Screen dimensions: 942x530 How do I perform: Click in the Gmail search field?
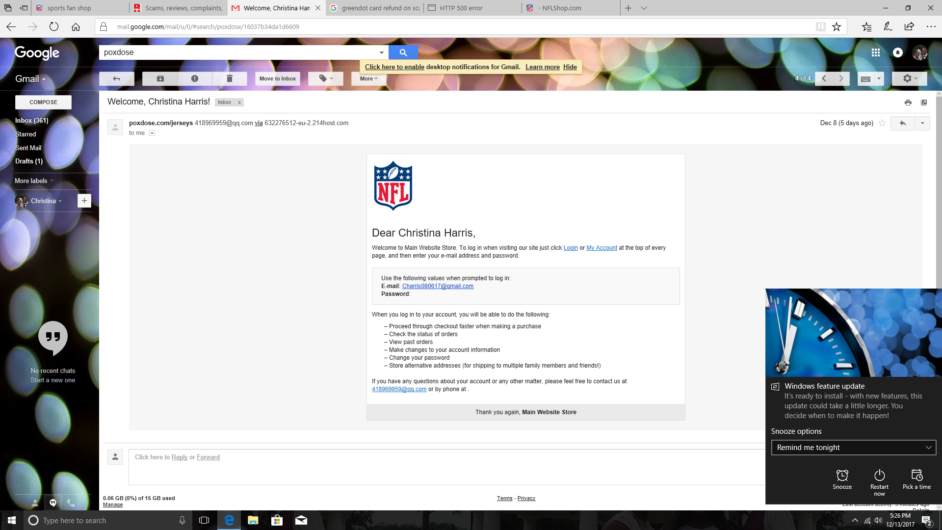click(239, 53)
